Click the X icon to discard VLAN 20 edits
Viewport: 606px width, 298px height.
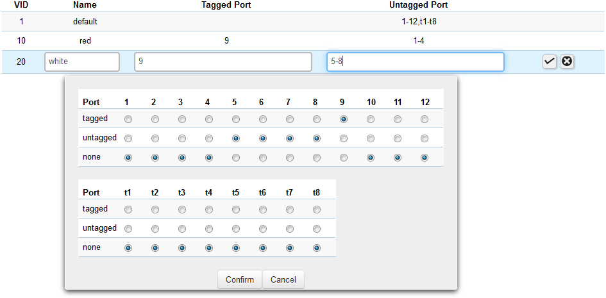click(567, 62)
